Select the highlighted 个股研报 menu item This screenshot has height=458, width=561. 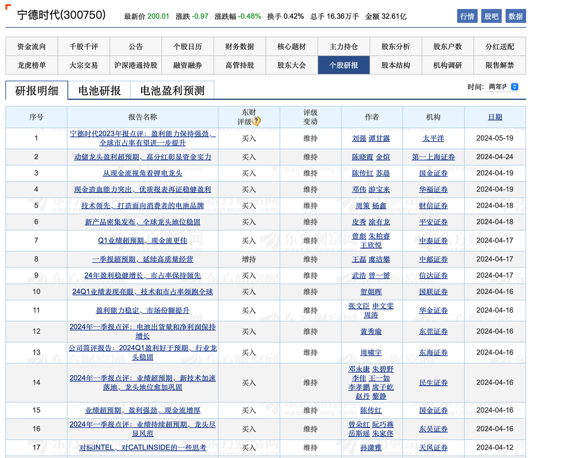coord(344,65)
